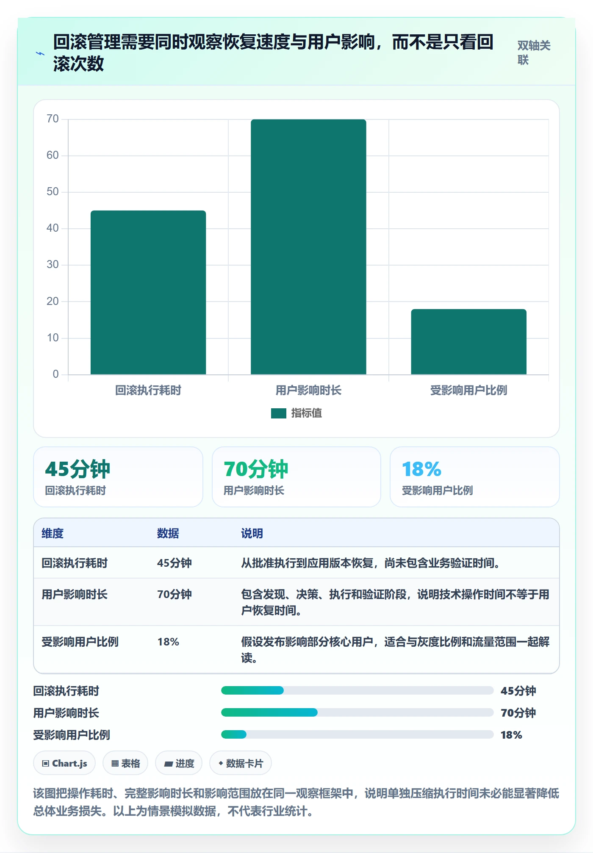Select the 回滚执行耗时 table row name cell
The height and width of the screenshot is (853, 593).
pos(75,563)
